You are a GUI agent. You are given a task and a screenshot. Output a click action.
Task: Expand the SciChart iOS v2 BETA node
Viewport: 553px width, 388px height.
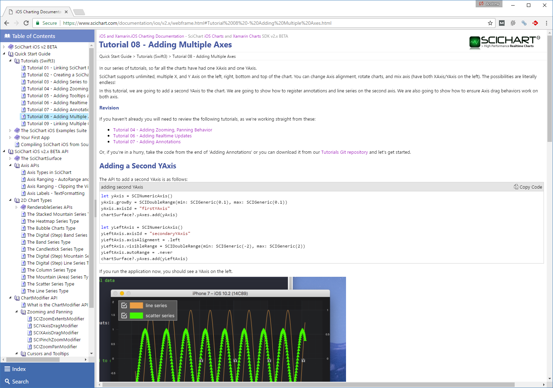pyautogui.click(x=4, y=47)
